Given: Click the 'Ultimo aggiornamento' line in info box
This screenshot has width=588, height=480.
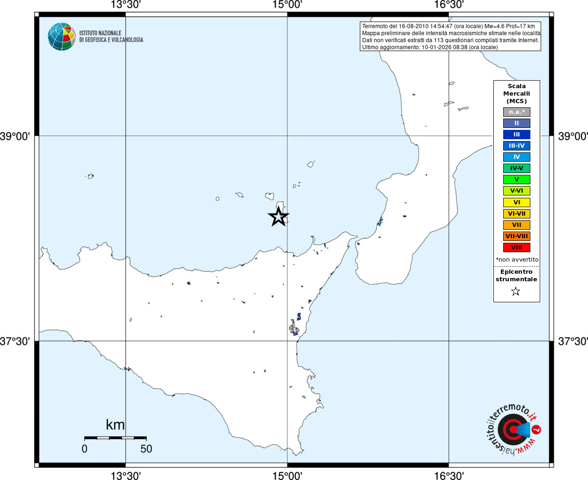Looking at the screenshot, I should point(430,47).
